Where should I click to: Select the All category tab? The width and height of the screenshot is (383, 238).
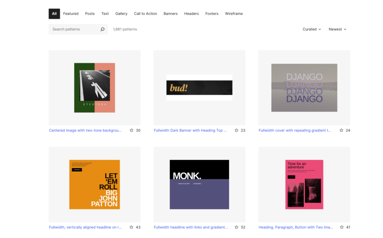click(x=54, y=14)
